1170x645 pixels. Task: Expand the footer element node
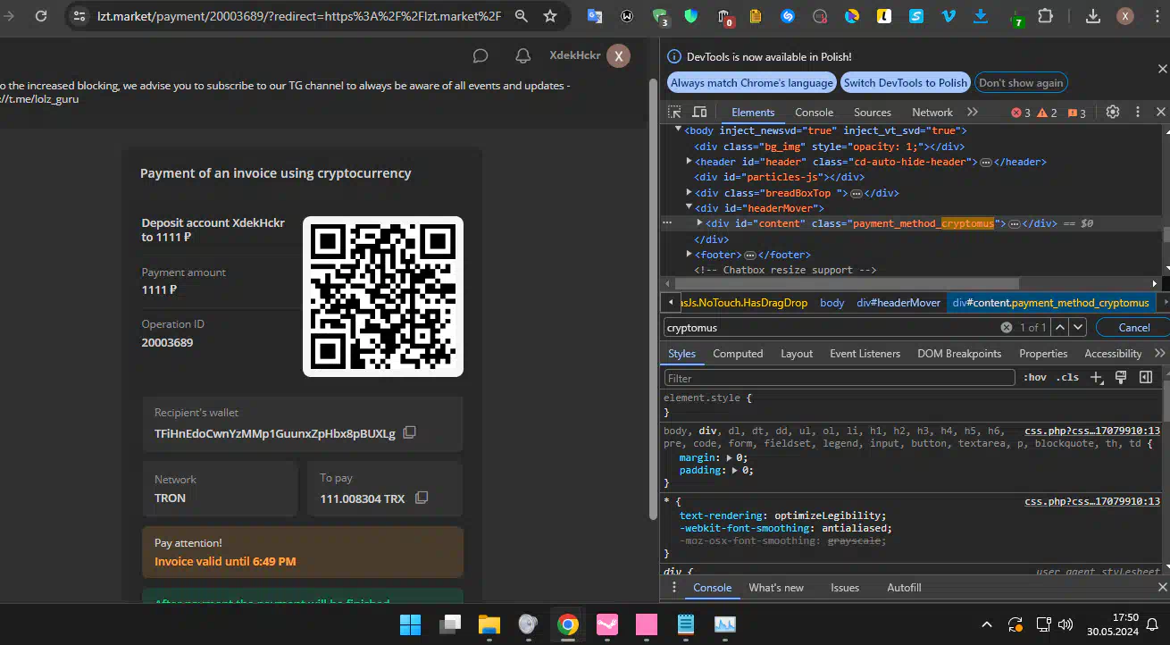click(689, 255)
